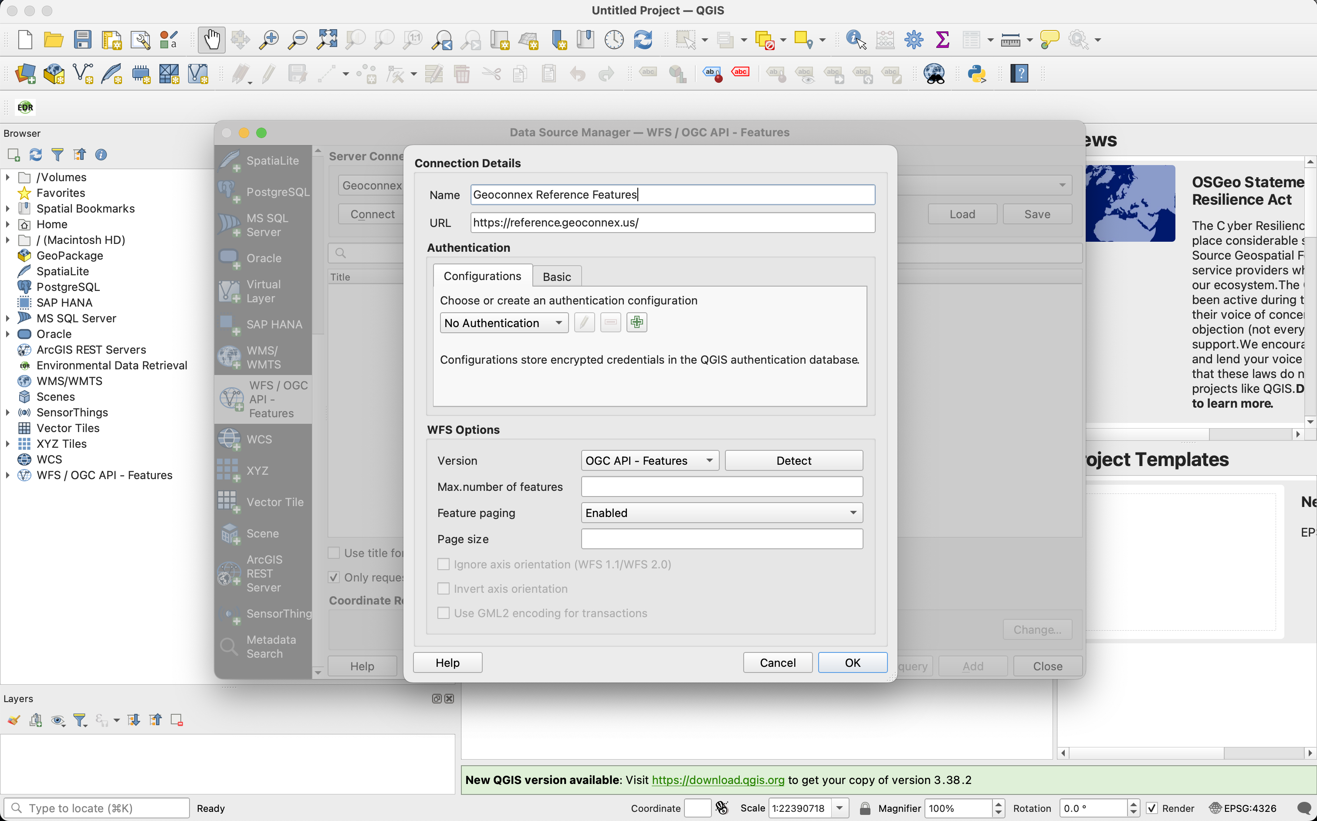This screenshot has height=821, width=1317.
Task: Click the Magnifier stepper arrows
Action: tap(998, 808)
